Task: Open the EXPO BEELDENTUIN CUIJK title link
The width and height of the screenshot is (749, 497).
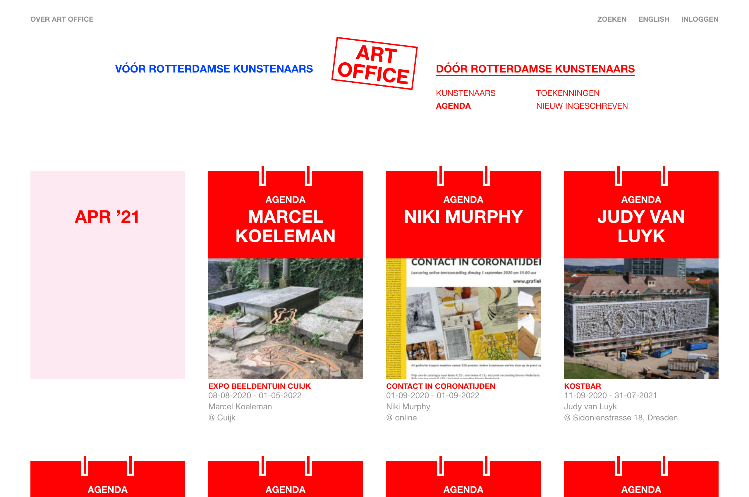Action: [260, 386]
